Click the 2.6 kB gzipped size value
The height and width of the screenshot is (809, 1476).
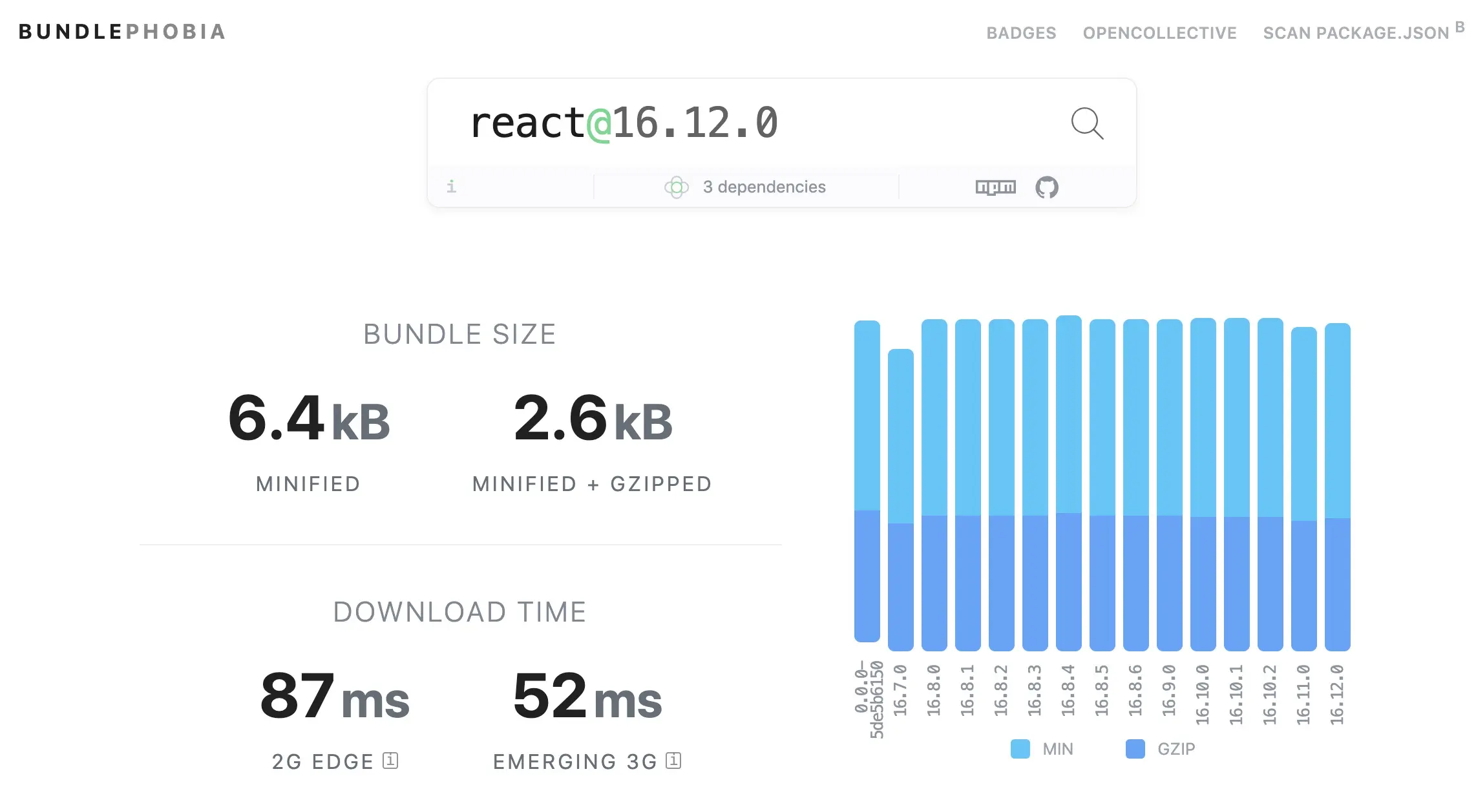[x=593, y=419]
